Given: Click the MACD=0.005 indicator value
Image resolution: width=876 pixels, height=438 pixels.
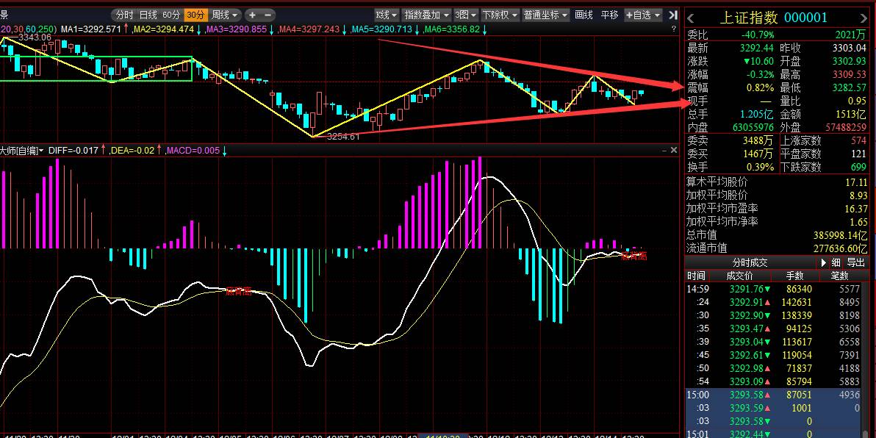Looking at the screenshot, I should [x=193, y=150].
